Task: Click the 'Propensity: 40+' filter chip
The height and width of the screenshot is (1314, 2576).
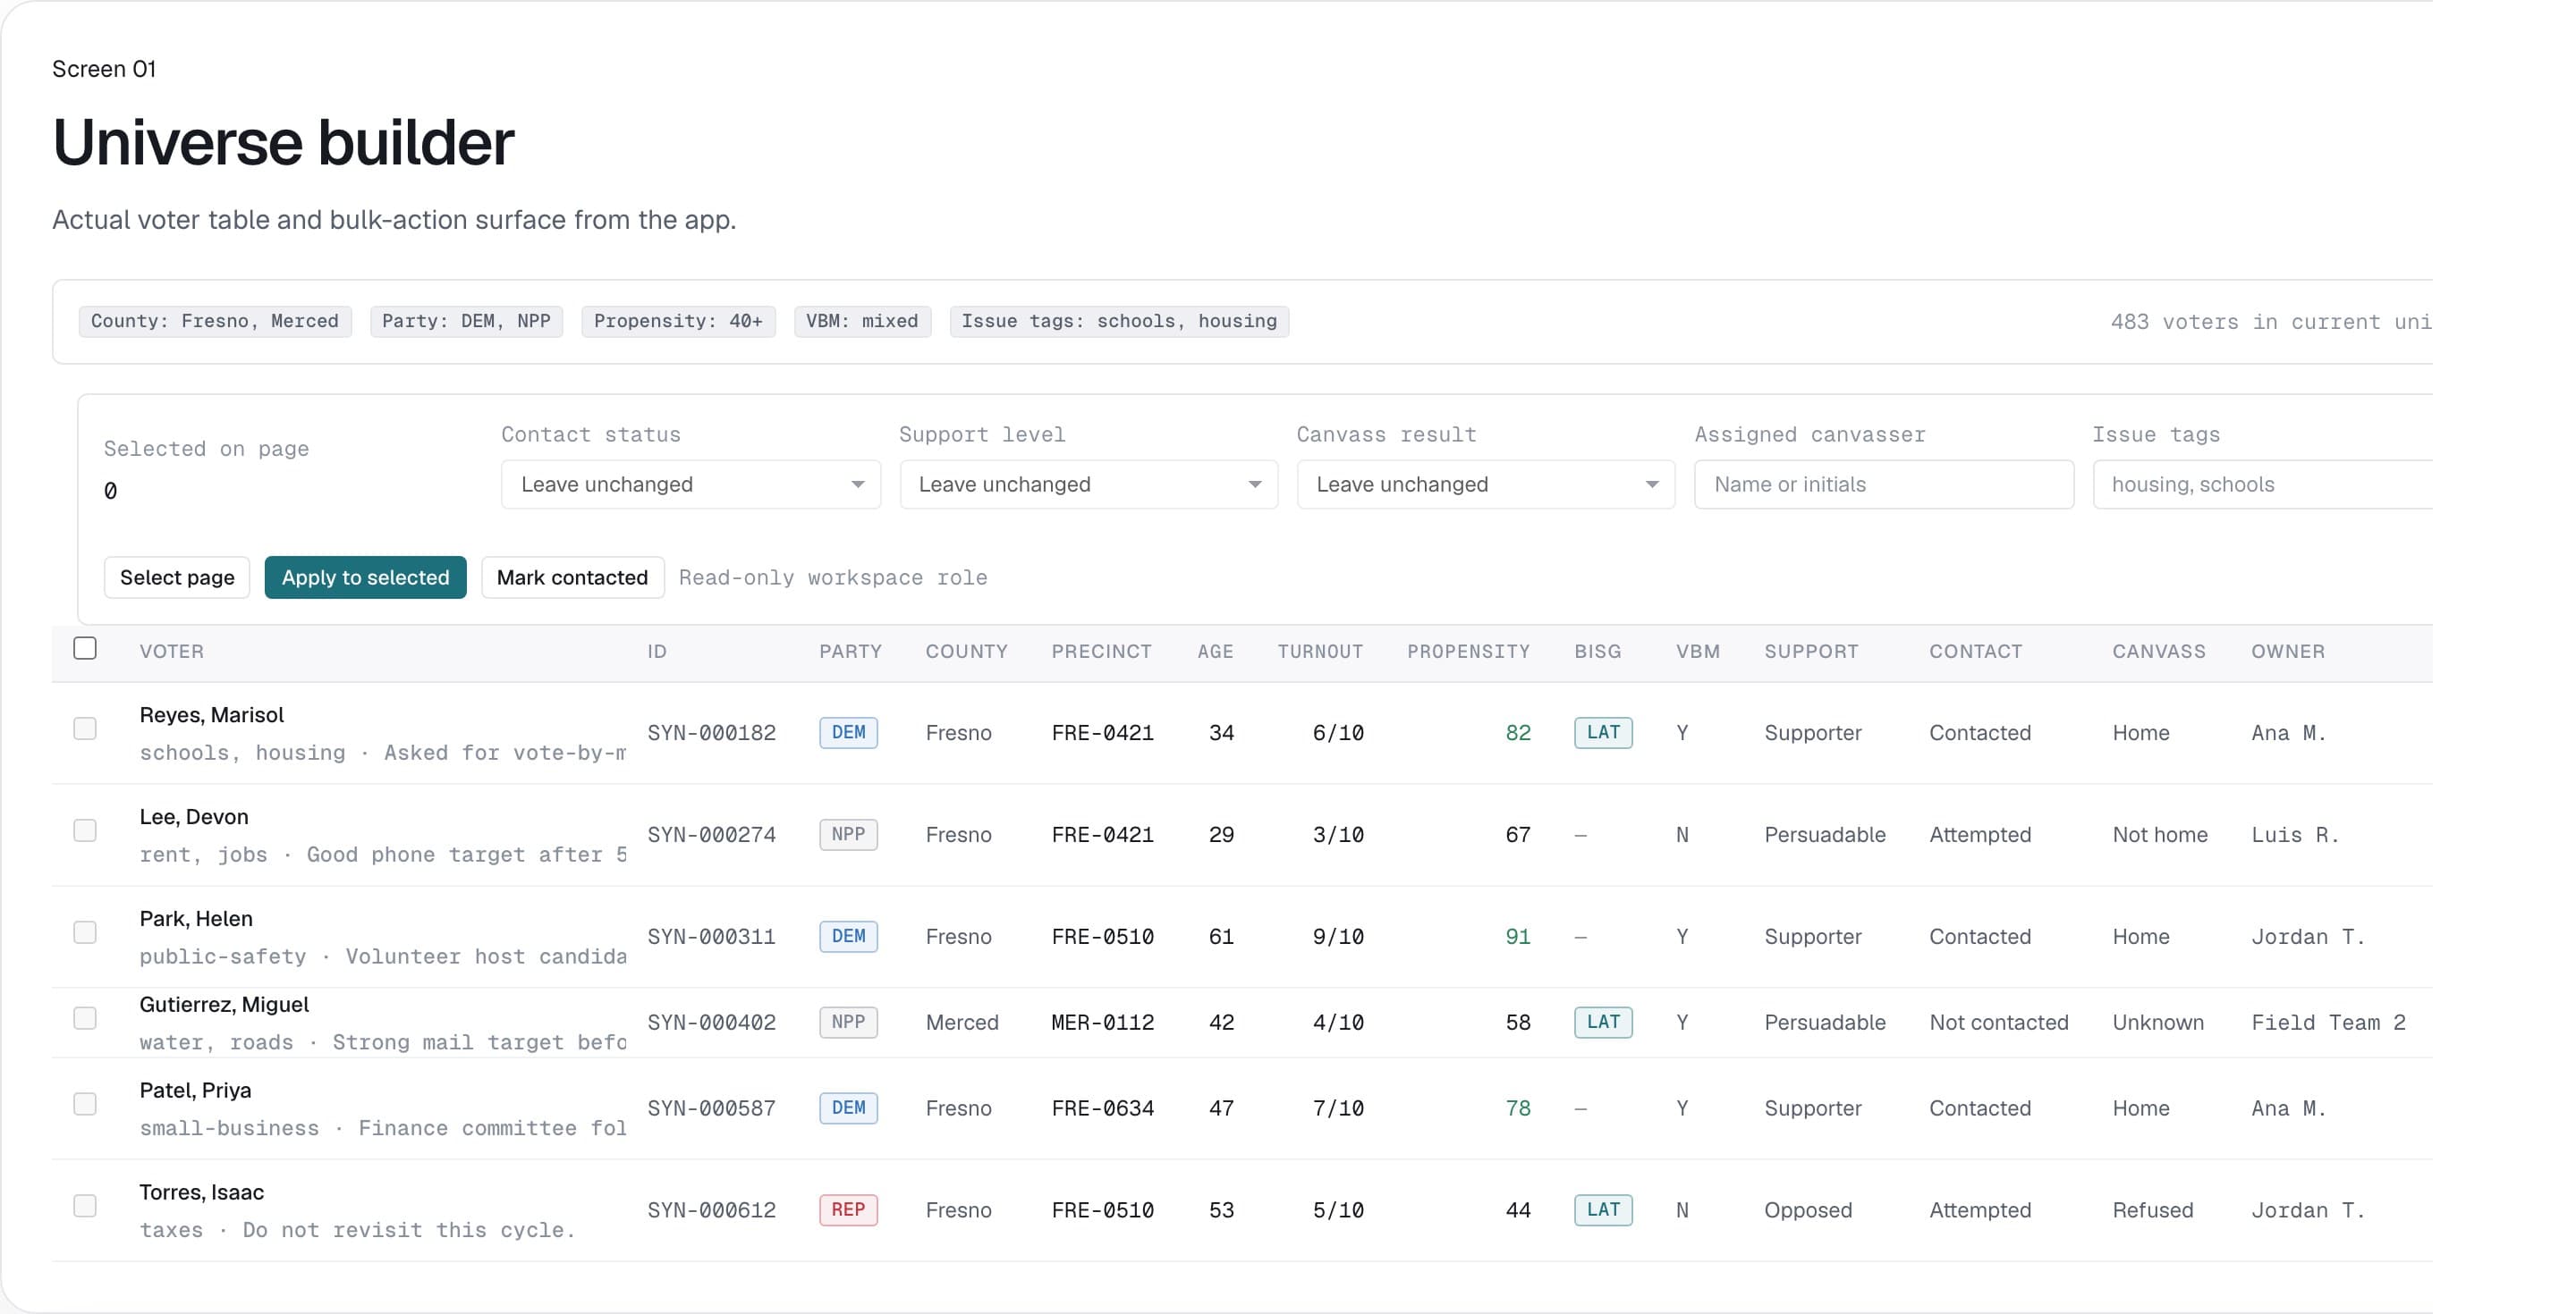Action: (678, 321)
